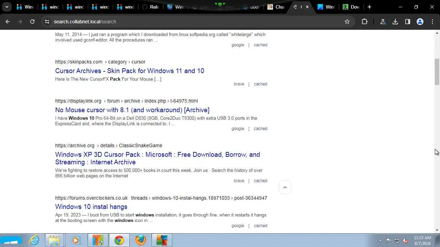Click the scrollbar down arrow
Screen dimensions: 440x247
coord(437,230)
